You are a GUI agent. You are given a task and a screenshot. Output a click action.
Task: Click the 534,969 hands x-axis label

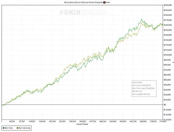[113, 122]
